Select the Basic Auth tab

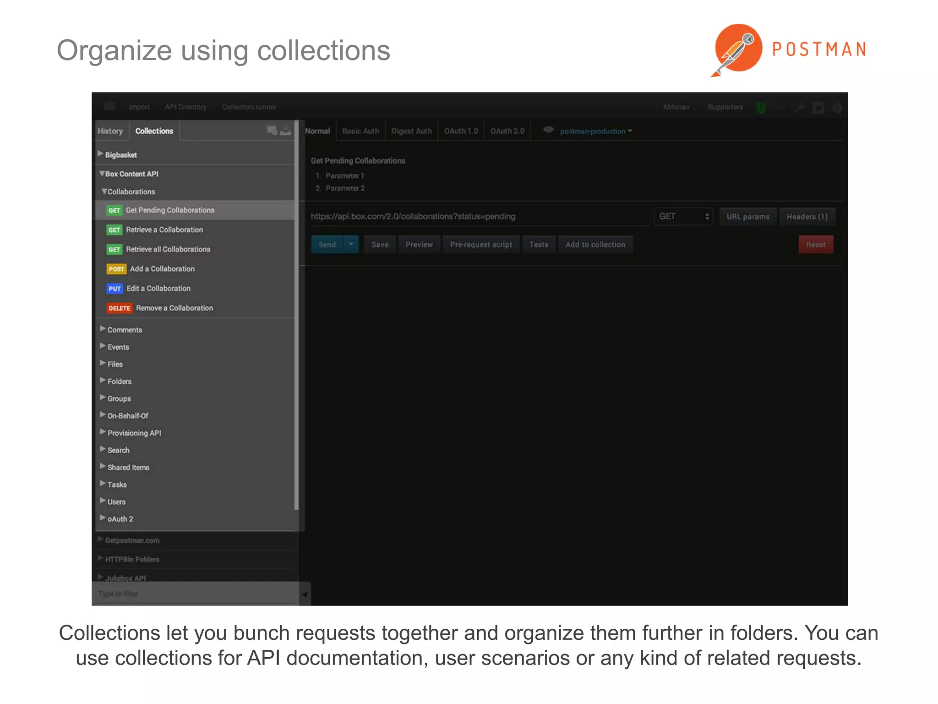[361, 131]
